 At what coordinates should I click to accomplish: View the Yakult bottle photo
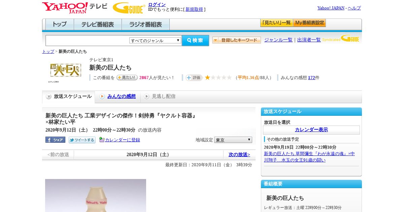tap(96, 196)
